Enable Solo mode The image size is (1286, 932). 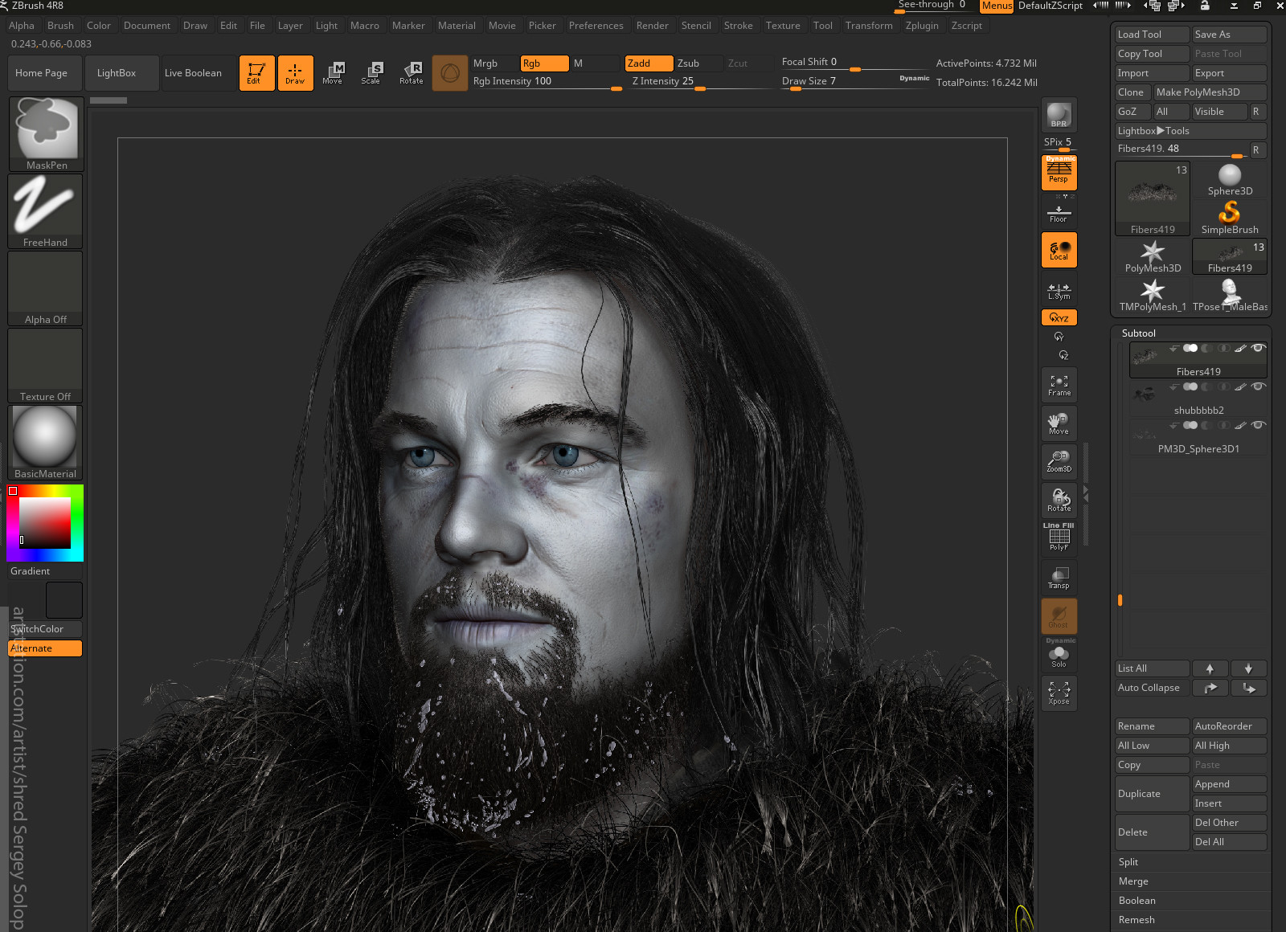(x=1059, y=655)
